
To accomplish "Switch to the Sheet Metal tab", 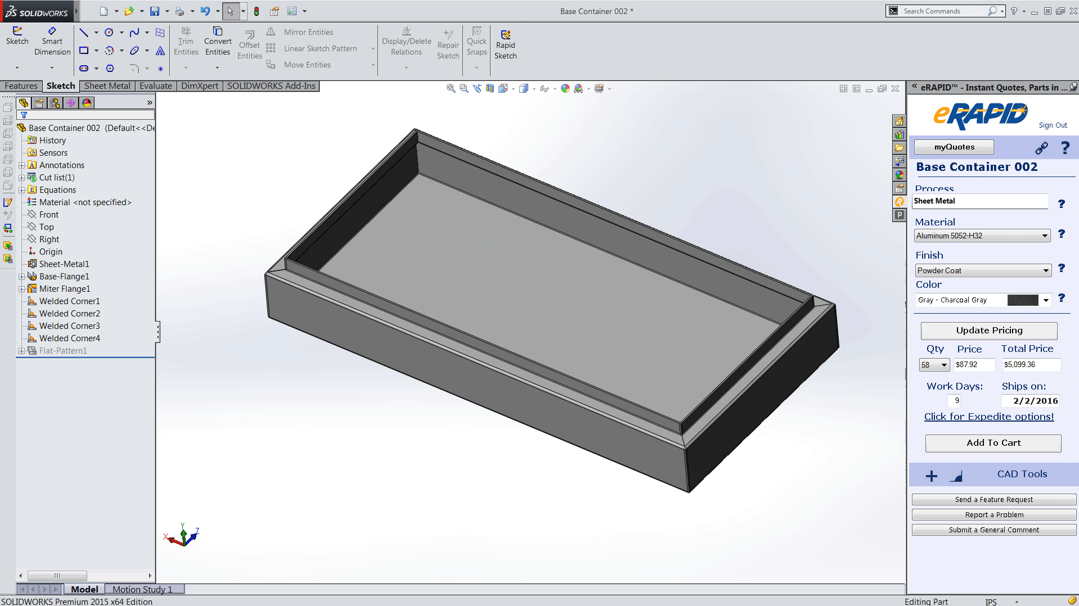I will (x=107, y=86).
